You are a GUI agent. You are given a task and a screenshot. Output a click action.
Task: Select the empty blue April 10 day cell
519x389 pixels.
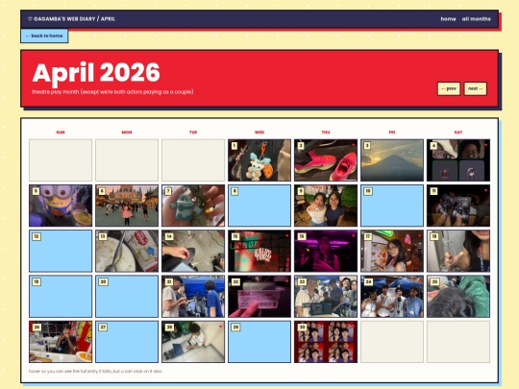[392, 206]
